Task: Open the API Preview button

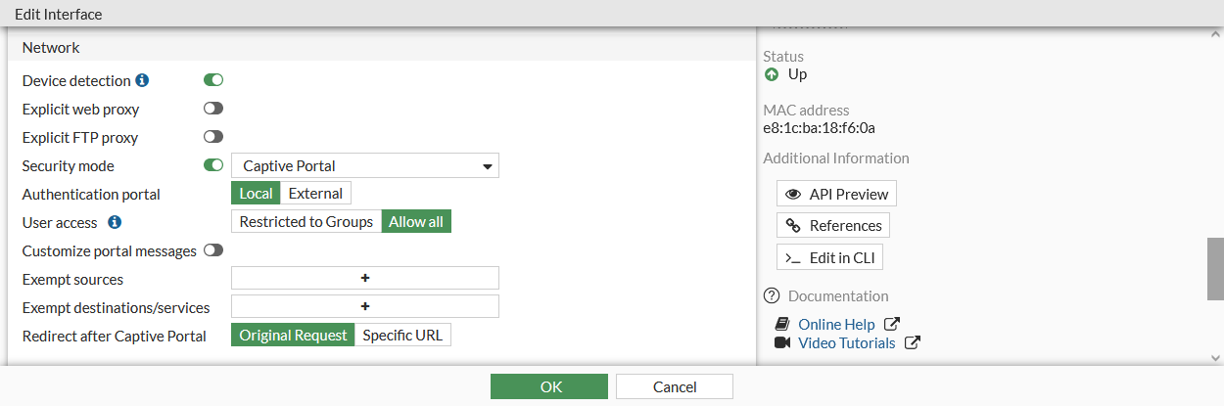Action: [836, 194]
